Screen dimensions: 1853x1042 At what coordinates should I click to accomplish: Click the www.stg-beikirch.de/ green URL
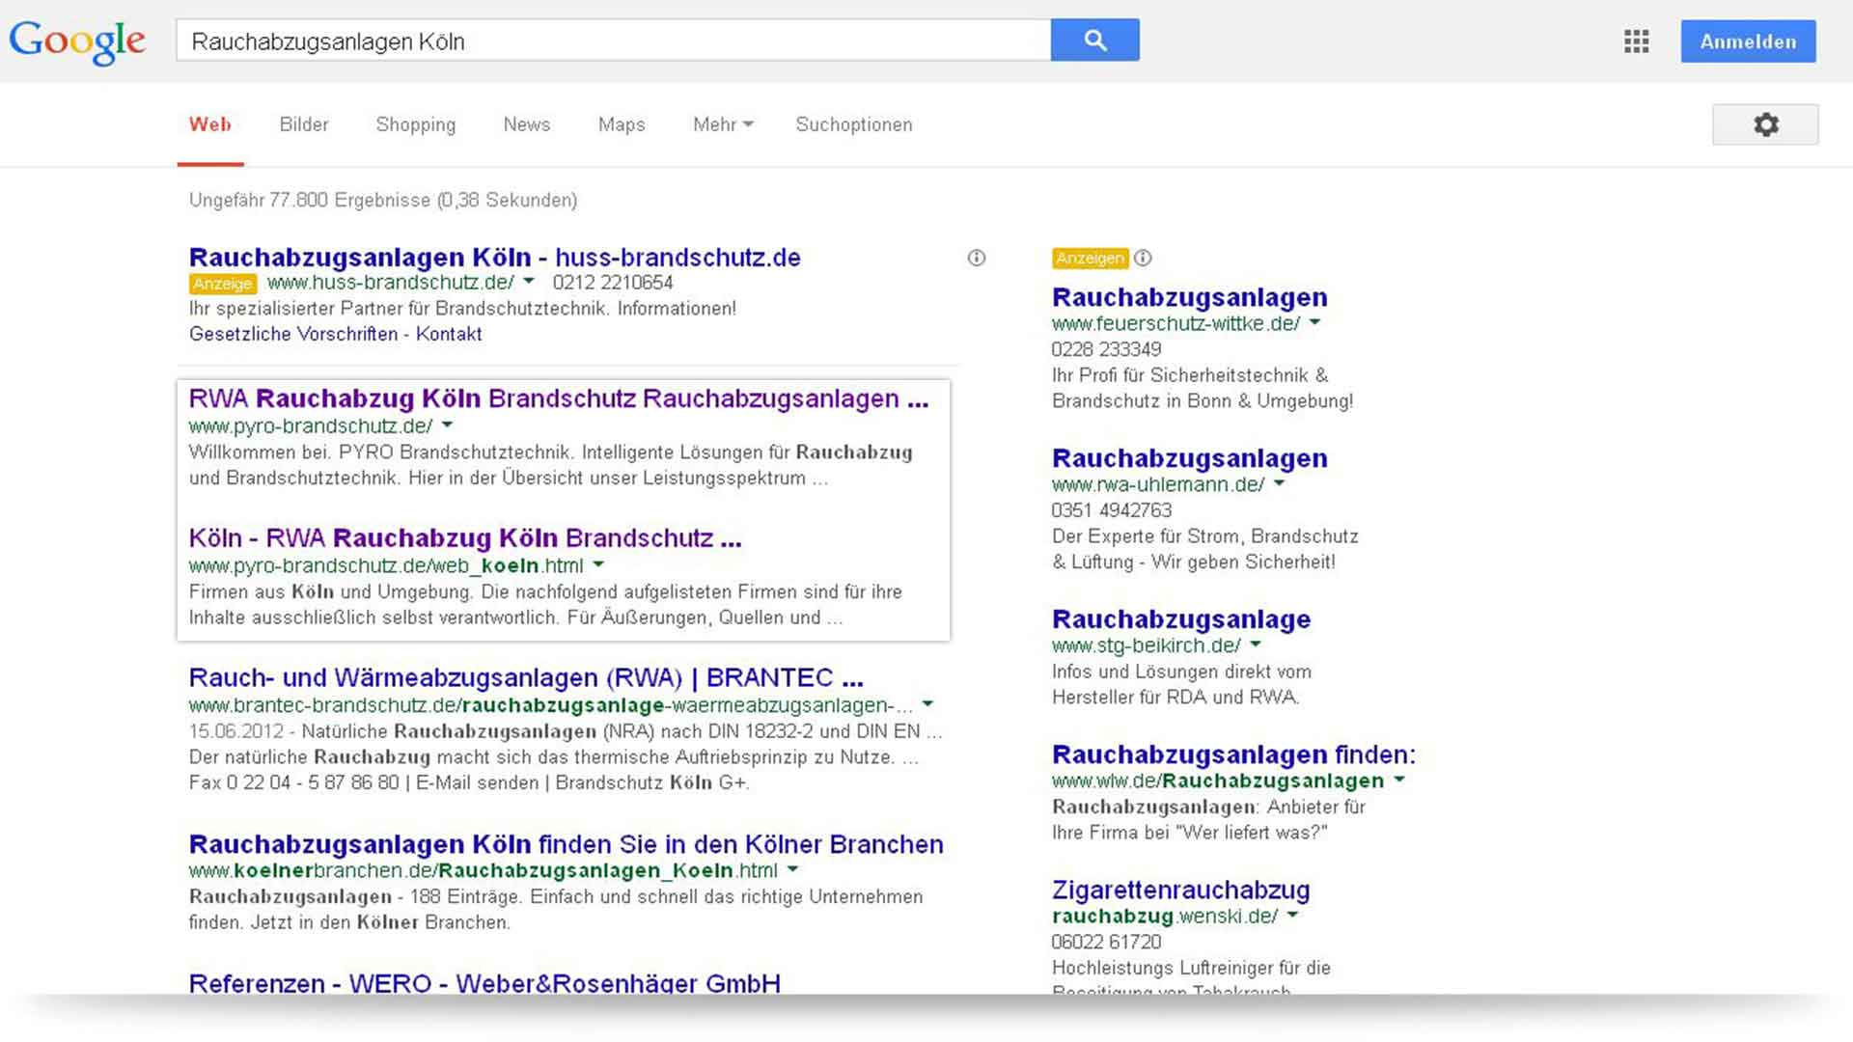tap(1147, 645)
